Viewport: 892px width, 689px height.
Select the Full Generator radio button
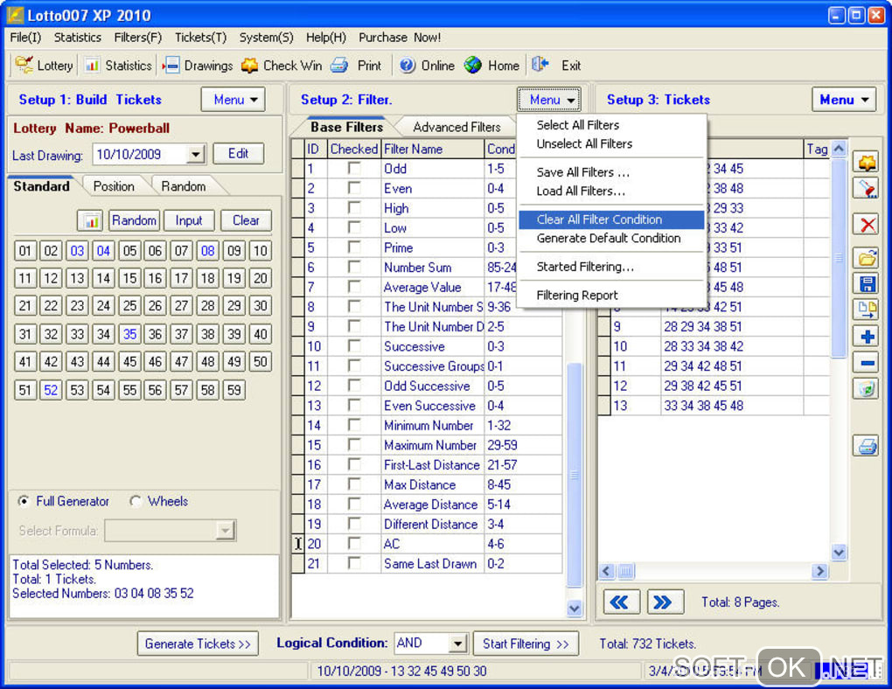[24, 501]
